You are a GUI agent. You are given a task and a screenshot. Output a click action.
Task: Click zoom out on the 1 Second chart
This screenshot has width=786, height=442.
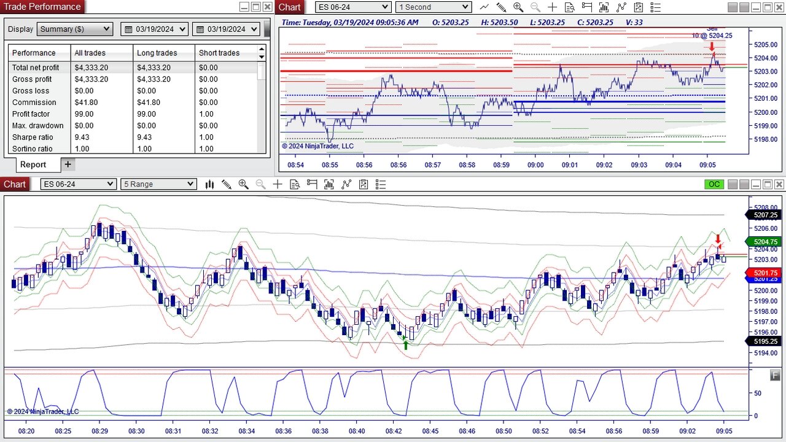point(535,7)
